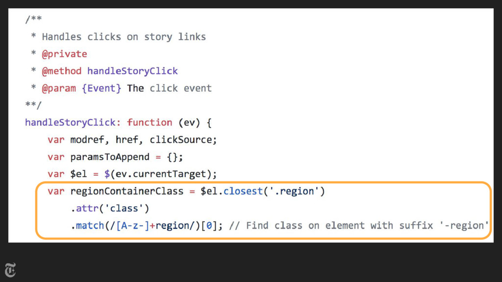Click the regionContainerClass variable name
502x282 pixels.
pyautogui.click(x=127, y=191)
